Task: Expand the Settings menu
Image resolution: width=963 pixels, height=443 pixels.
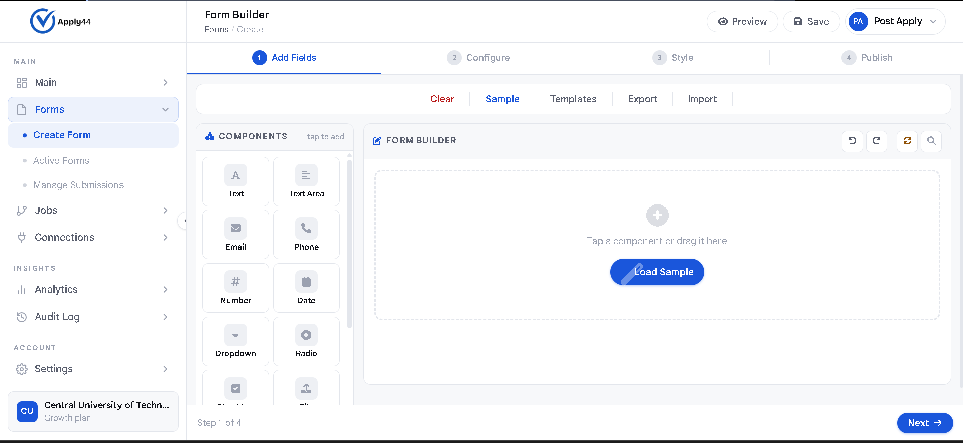Action: point(93,369)
